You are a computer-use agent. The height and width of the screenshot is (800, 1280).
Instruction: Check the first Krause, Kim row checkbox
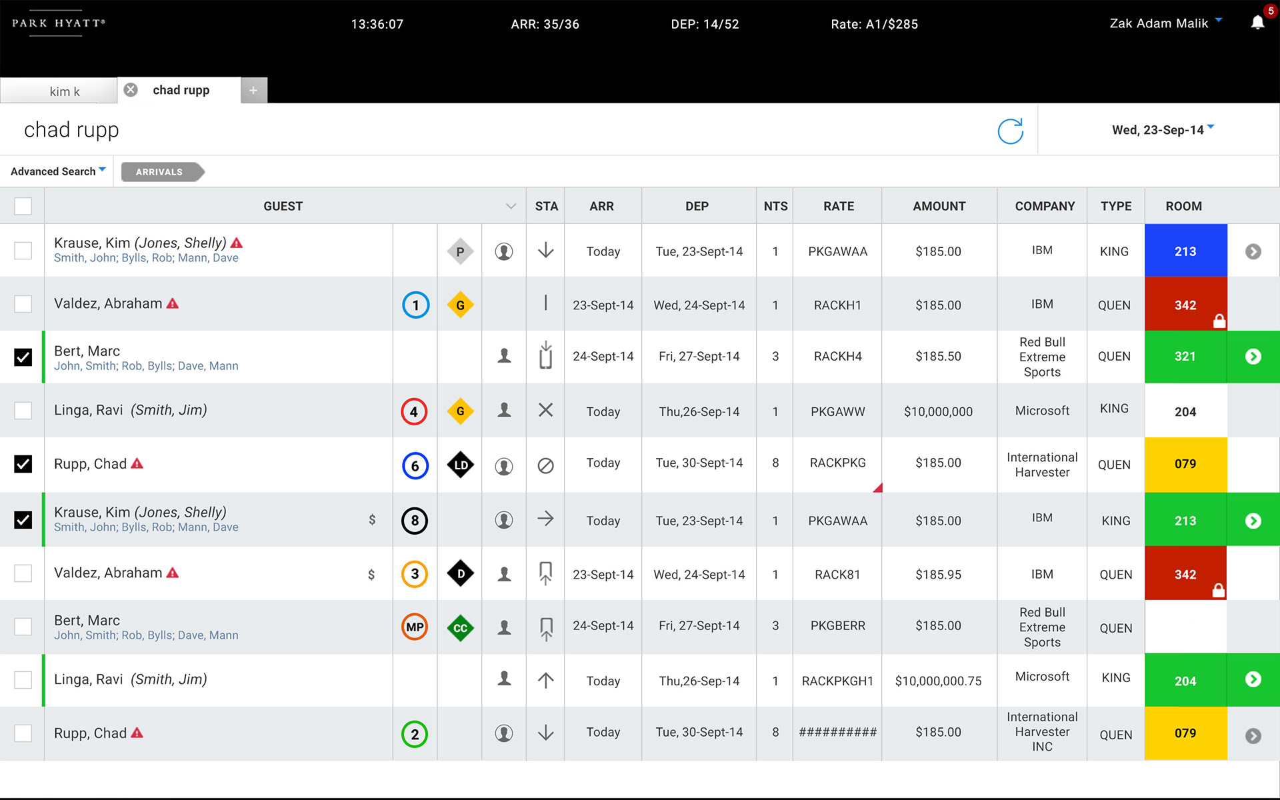coord(23,251)
